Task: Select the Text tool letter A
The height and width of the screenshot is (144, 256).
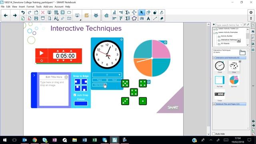Action: tap(148, 18)
